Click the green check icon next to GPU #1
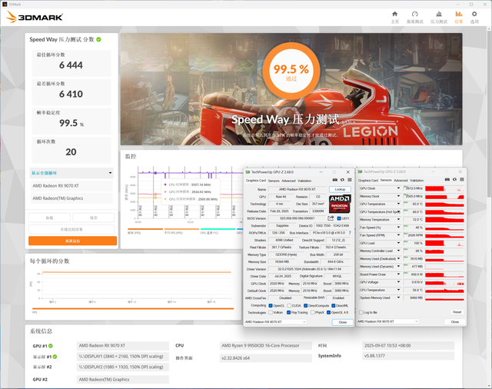Screen dimensions: 492x389 [51, 346]
